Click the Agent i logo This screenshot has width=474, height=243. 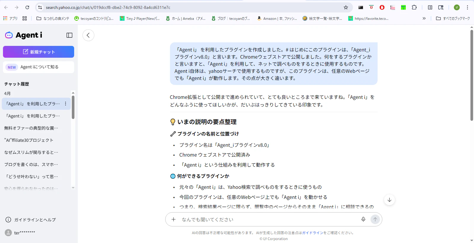pos(24,35)
